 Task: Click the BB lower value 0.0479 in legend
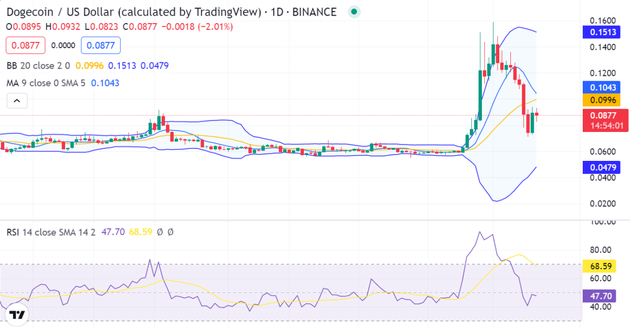pos(154,65)
